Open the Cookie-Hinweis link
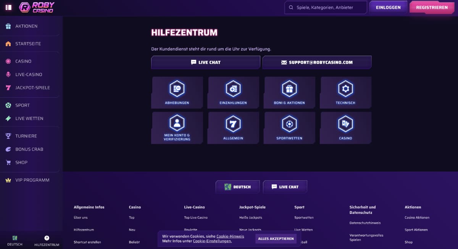 click(230, 236)
